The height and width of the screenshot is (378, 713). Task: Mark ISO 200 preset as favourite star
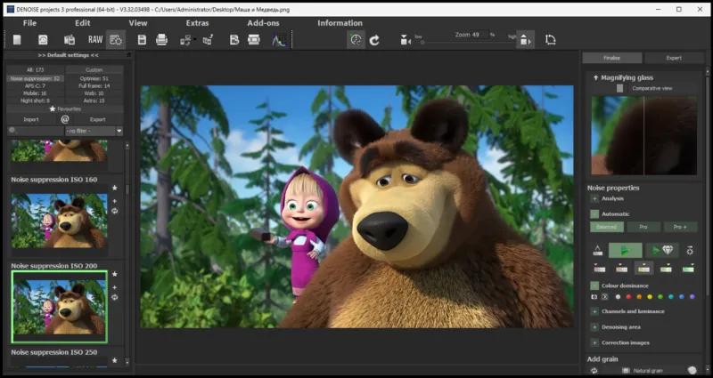point(115,274)
